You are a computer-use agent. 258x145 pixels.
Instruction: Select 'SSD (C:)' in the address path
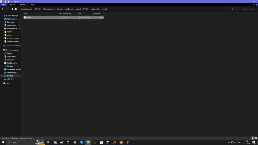coord(37,9)
